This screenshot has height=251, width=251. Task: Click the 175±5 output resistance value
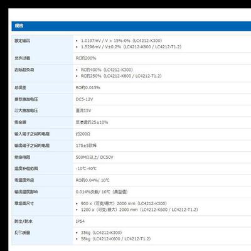pyautogui.click(x=86, y=146)
